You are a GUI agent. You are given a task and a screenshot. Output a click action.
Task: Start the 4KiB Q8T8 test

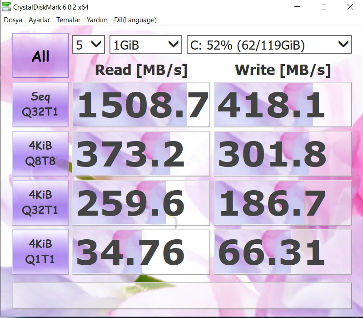tap(40, 154)
